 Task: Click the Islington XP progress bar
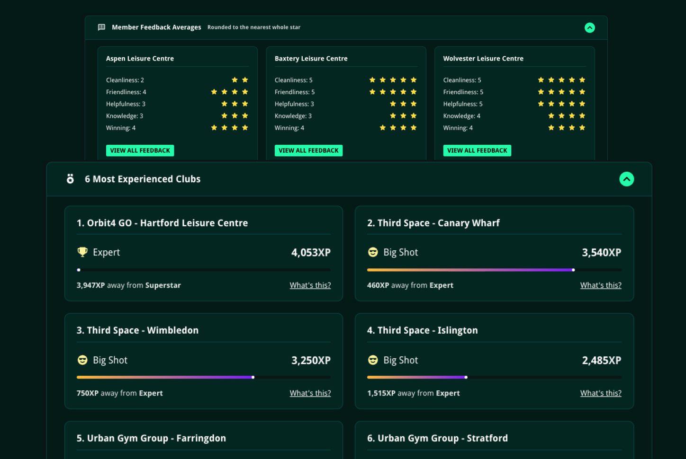tap(494, 377)
